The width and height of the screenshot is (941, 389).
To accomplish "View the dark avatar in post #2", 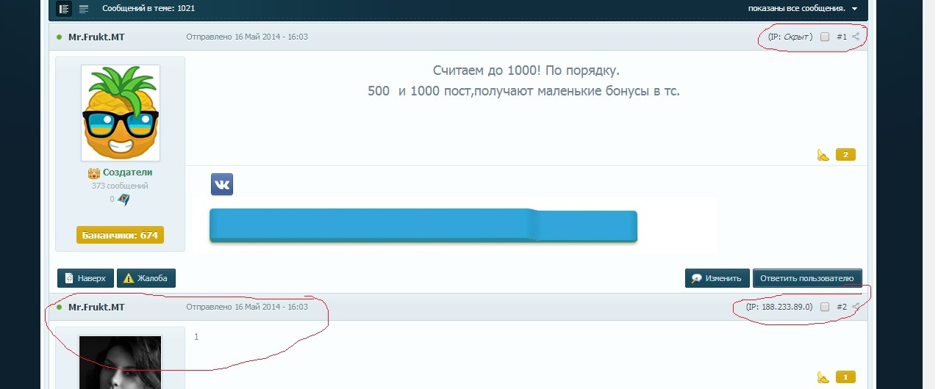I will tap(121, 362).
